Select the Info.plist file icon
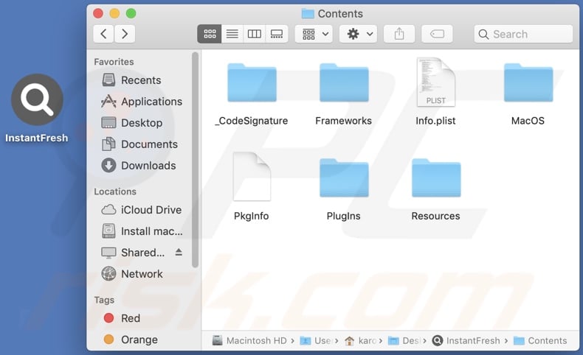 click(x=435, y=82)
